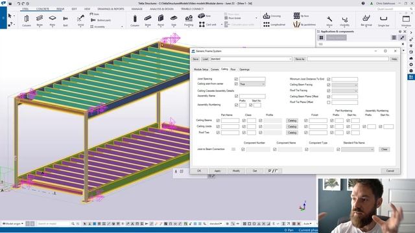Click the Apply button

click(217, 171)
